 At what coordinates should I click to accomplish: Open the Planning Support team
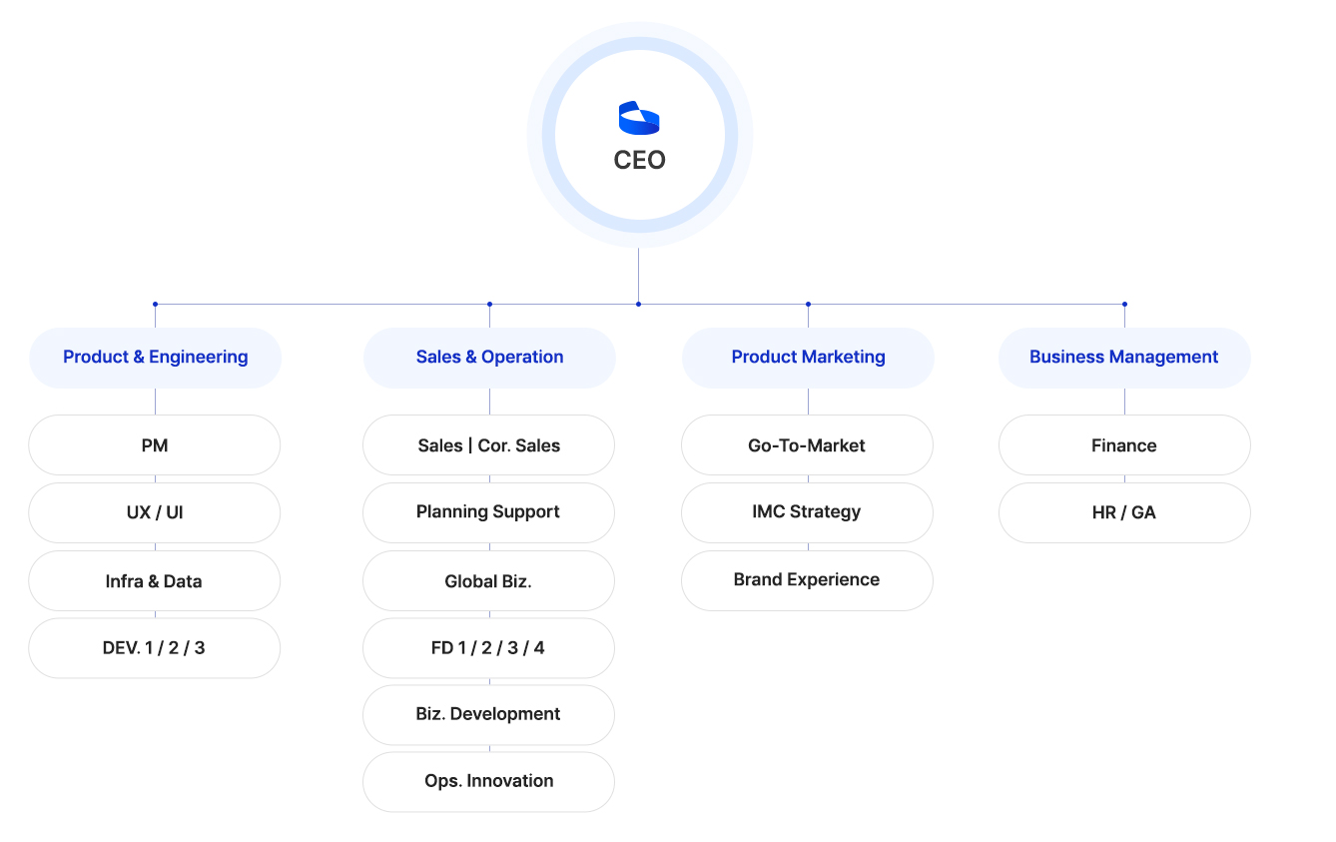[488, 512]
